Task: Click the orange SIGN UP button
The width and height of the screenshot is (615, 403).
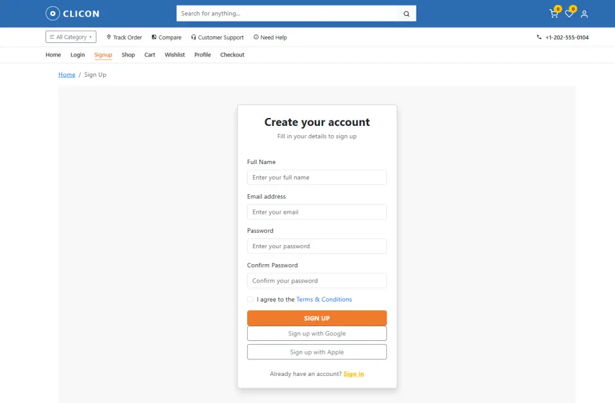Action: tap(317, 318)
